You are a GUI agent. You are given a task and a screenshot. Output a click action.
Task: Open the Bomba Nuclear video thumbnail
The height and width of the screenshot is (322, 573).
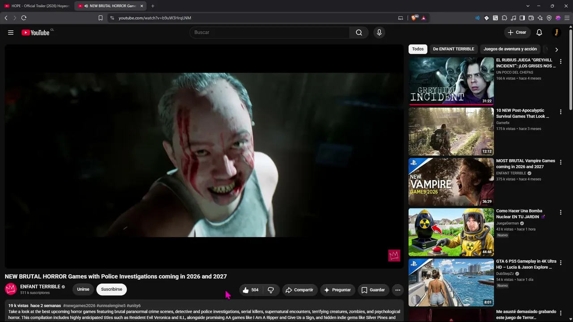(451, 232)
